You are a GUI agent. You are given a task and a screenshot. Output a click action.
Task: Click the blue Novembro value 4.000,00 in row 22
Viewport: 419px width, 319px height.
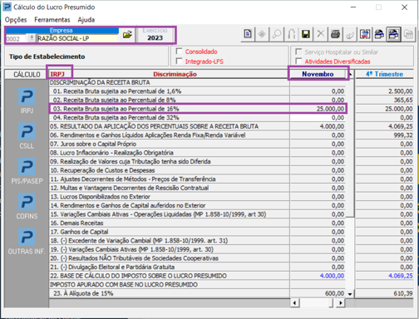tap(332, 276)
